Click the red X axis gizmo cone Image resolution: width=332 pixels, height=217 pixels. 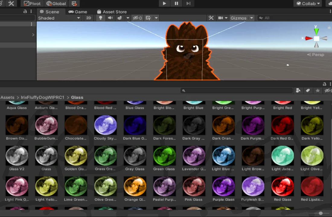pyautogui.click(x=309, y=38)
